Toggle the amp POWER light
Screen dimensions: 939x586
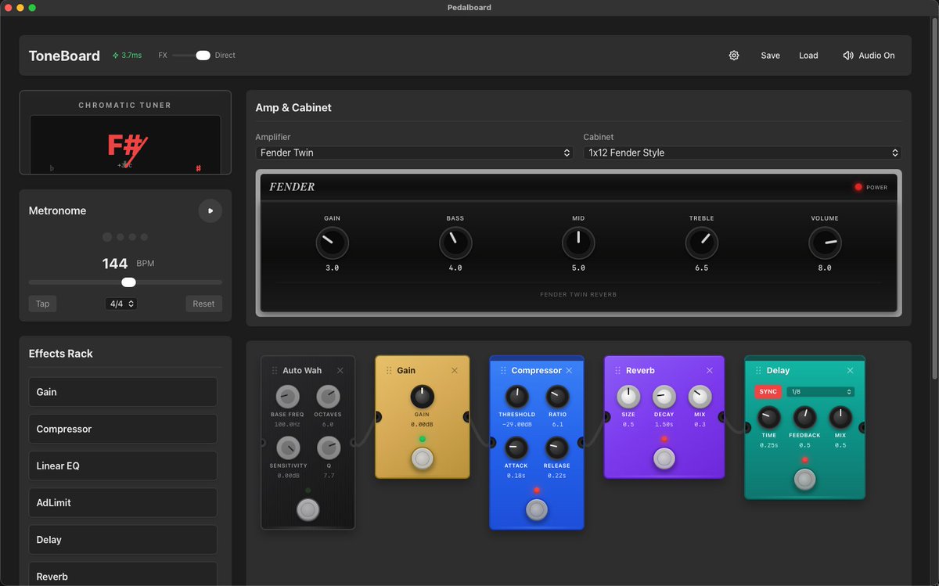coord(858,187)
